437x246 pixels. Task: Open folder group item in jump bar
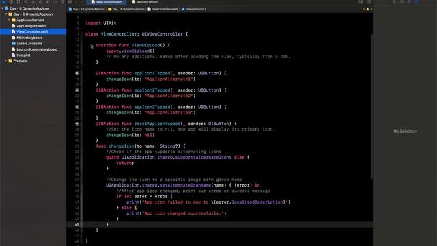(126, 9)
